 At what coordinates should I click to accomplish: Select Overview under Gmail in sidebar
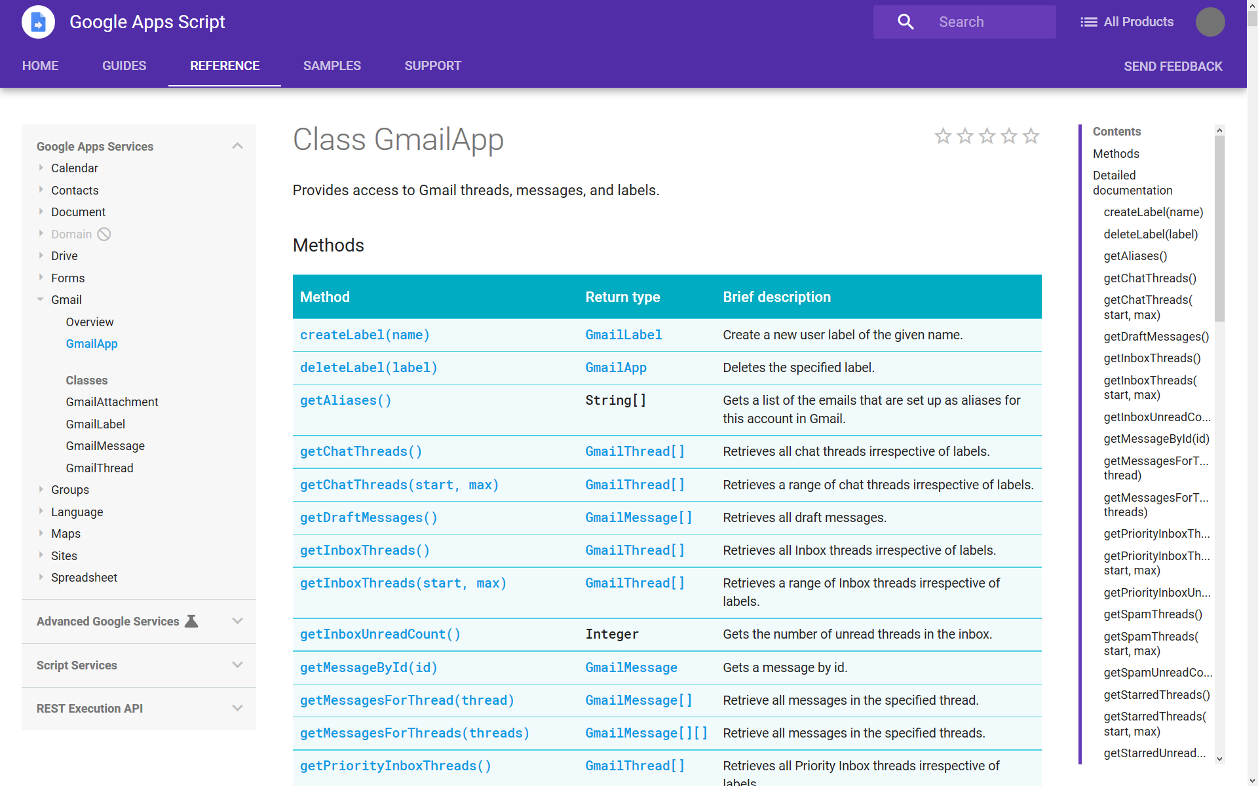point(90,322)
